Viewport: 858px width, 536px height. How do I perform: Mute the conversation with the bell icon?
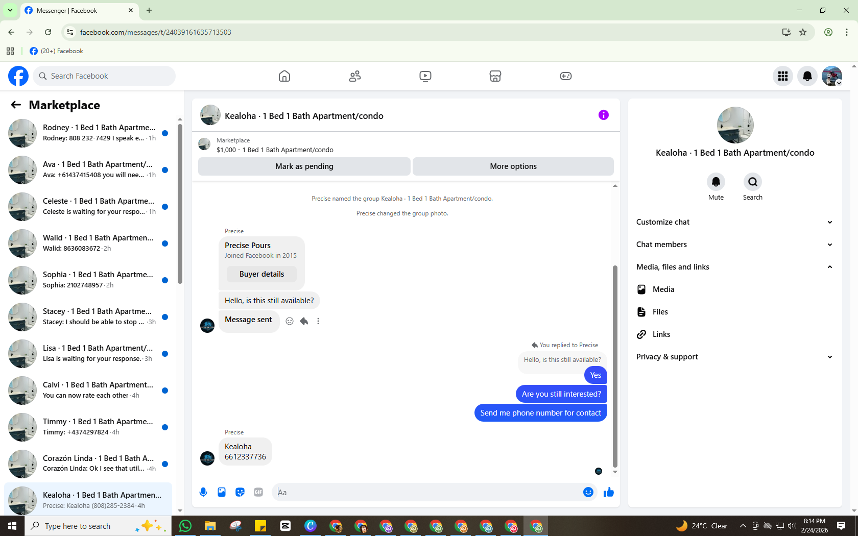click(716, 182)
